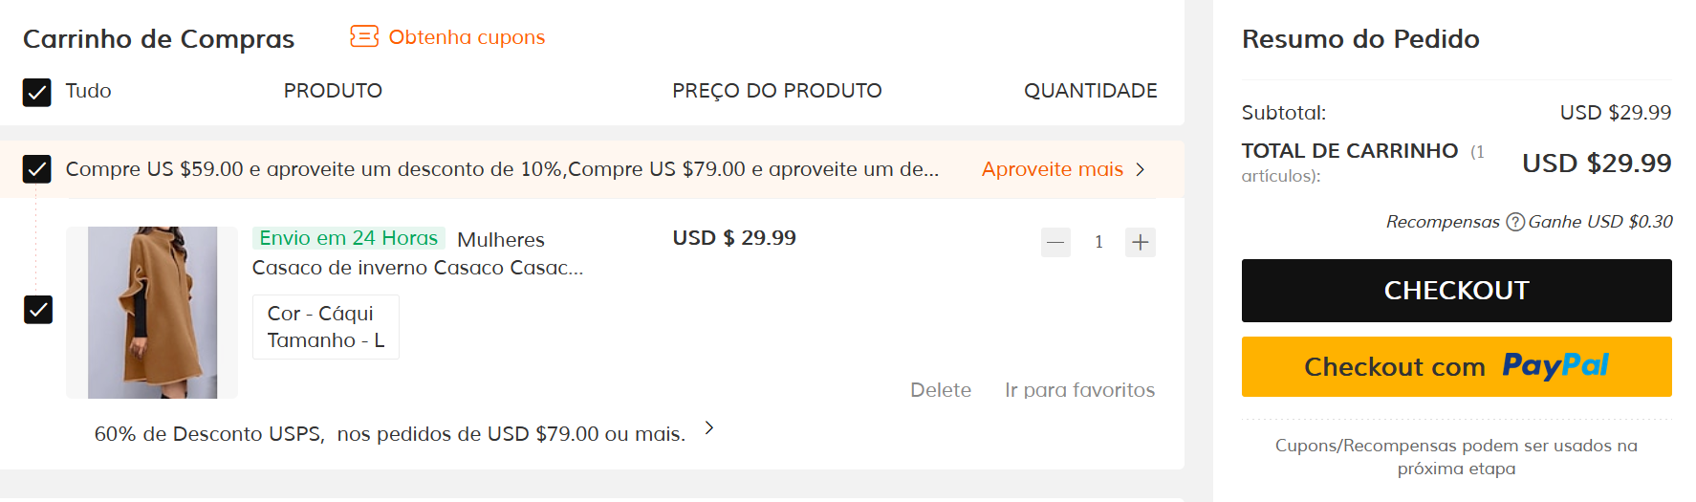Increase quantity with the plus icon
1696x502 pixels.
tap(1141, 242)
